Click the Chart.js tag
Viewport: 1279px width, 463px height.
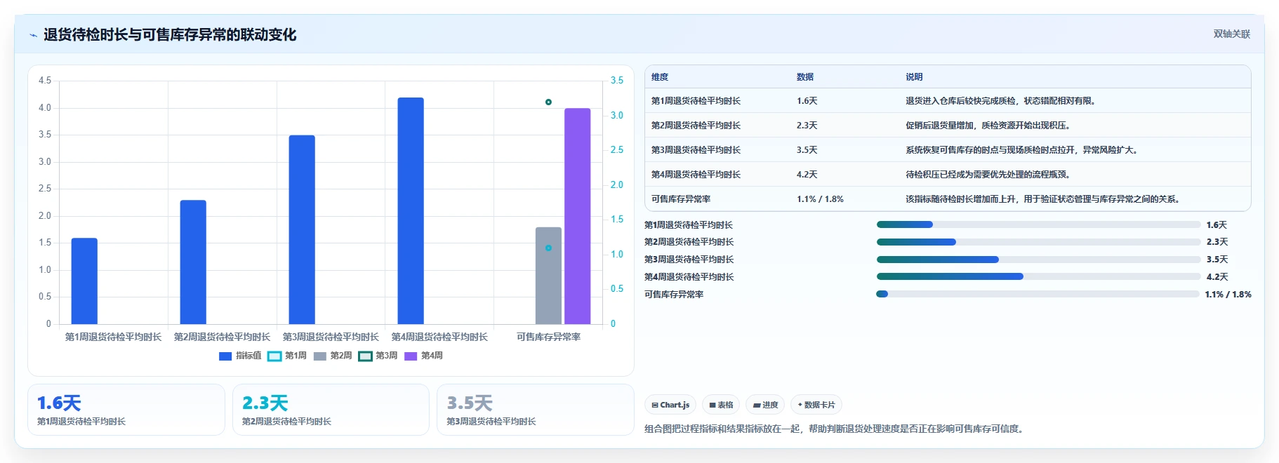670,405
